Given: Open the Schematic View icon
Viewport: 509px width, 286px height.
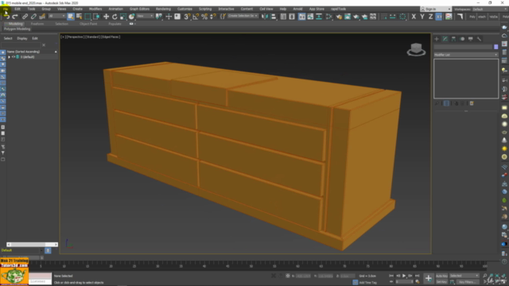Looking at the screenshot, I should coord(319,17).
